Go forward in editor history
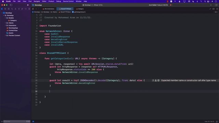 [x=38, y=9]
